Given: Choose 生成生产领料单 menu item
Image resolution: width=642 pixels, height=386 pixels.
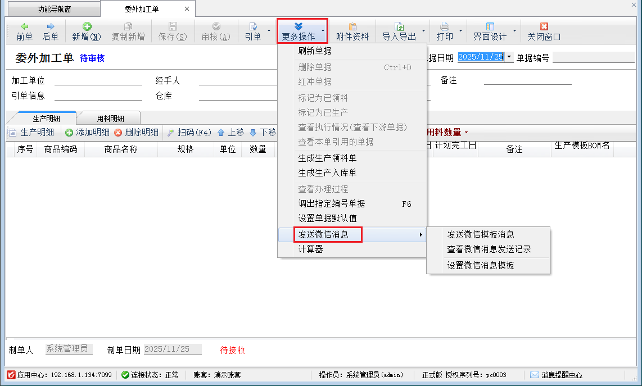Looking at the screenshot, I should pos(327,158).
